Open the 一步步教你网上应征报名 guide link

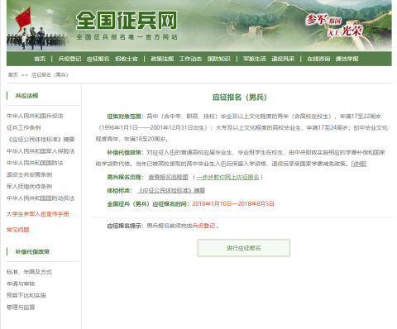click(x=228, y=177)
